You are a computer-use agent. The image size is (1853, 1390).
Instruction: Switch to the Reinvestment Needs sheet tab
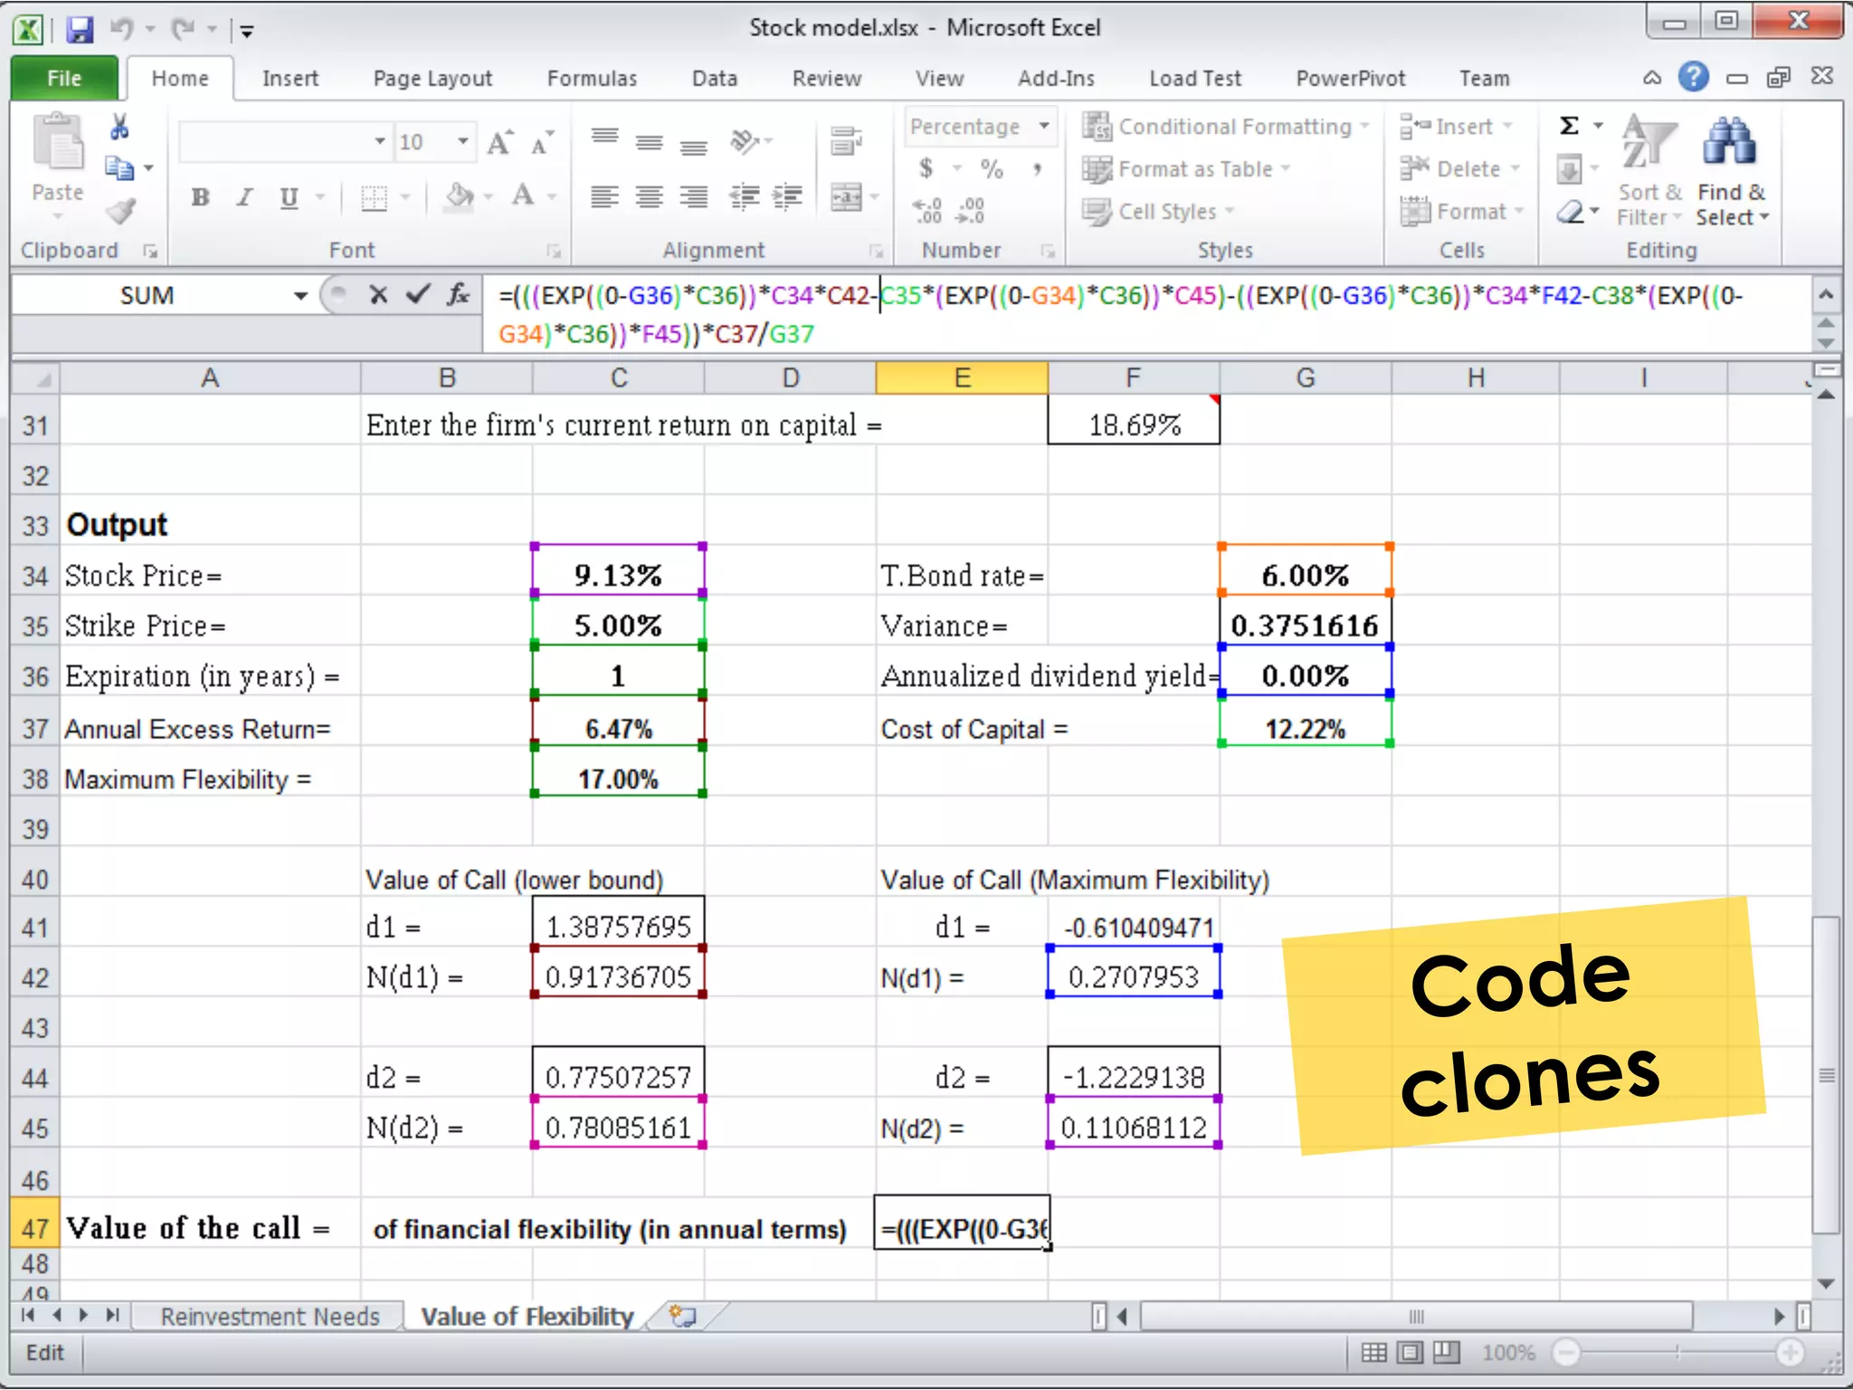tap(270, 1316)
